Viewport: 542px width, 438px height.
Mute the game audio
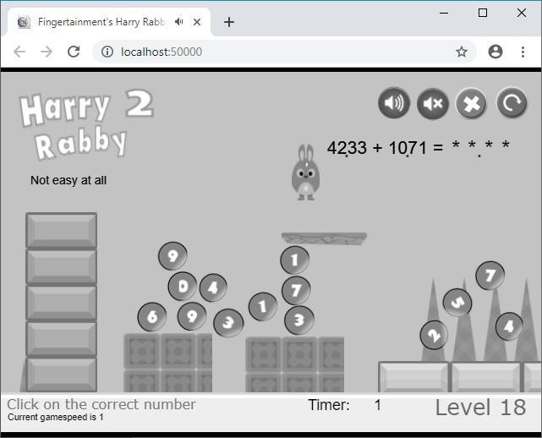pos(432,103)
